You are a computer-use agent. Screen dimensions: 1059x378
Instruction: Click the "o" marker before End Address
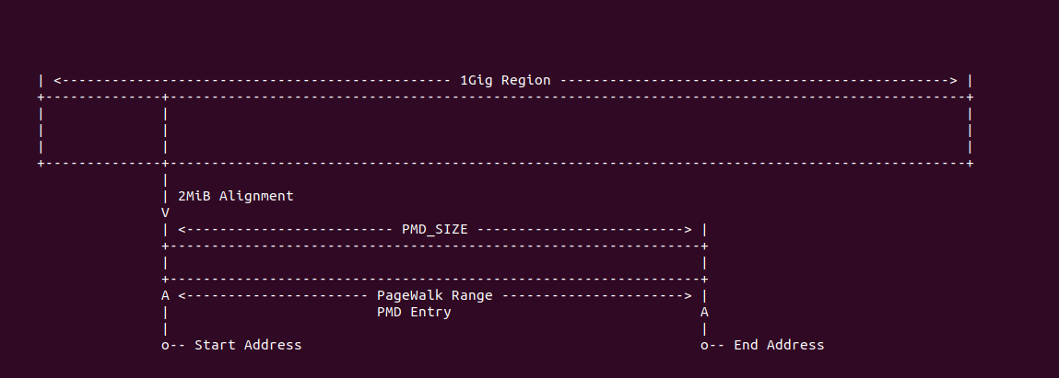click(x=704, y=345)
